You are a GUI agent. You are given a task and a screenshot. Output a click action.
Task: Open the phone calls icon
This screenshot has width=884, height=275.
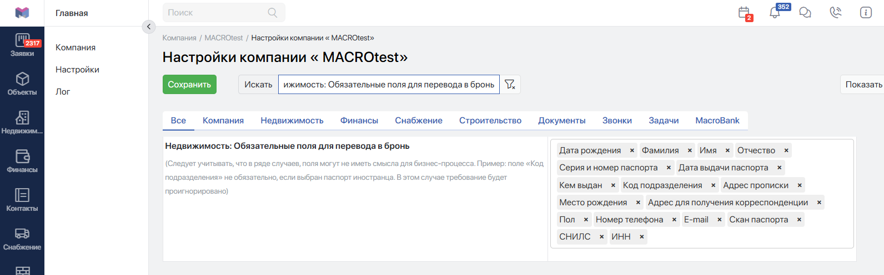point(836,13)
